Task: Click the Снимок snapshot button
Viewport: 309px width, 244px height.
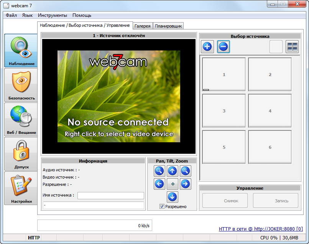Action: tap(225, 200)
